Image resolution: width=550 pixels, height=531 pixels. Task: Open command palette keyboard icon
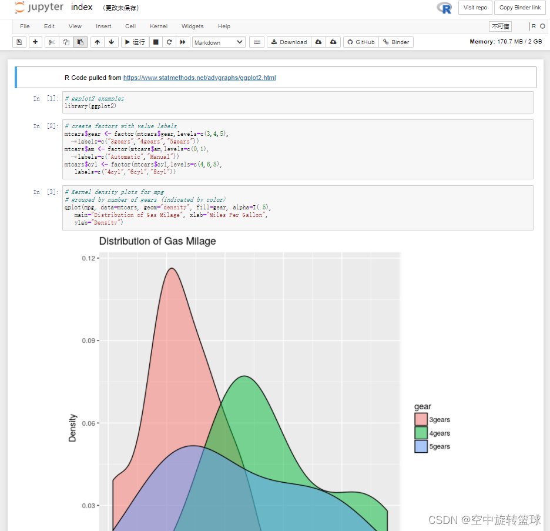[257, 42]
